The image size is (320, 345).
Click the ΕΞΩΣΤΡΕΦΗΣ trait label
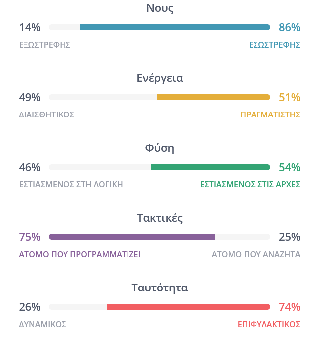(x=45, y=45)
